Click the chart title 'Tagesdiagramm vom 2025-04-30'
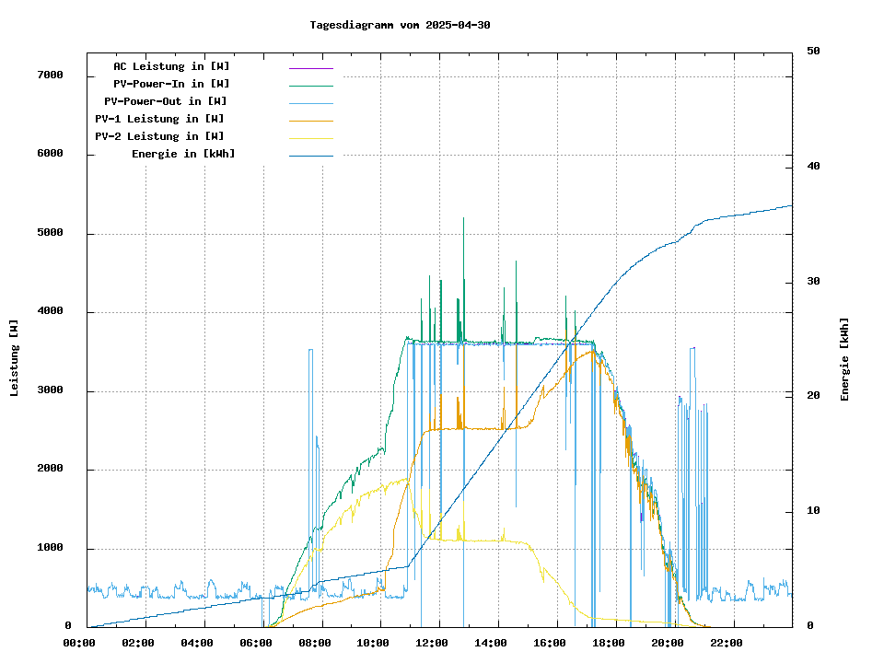The height and width of the screenshot is (663, 884). (400, 25)
